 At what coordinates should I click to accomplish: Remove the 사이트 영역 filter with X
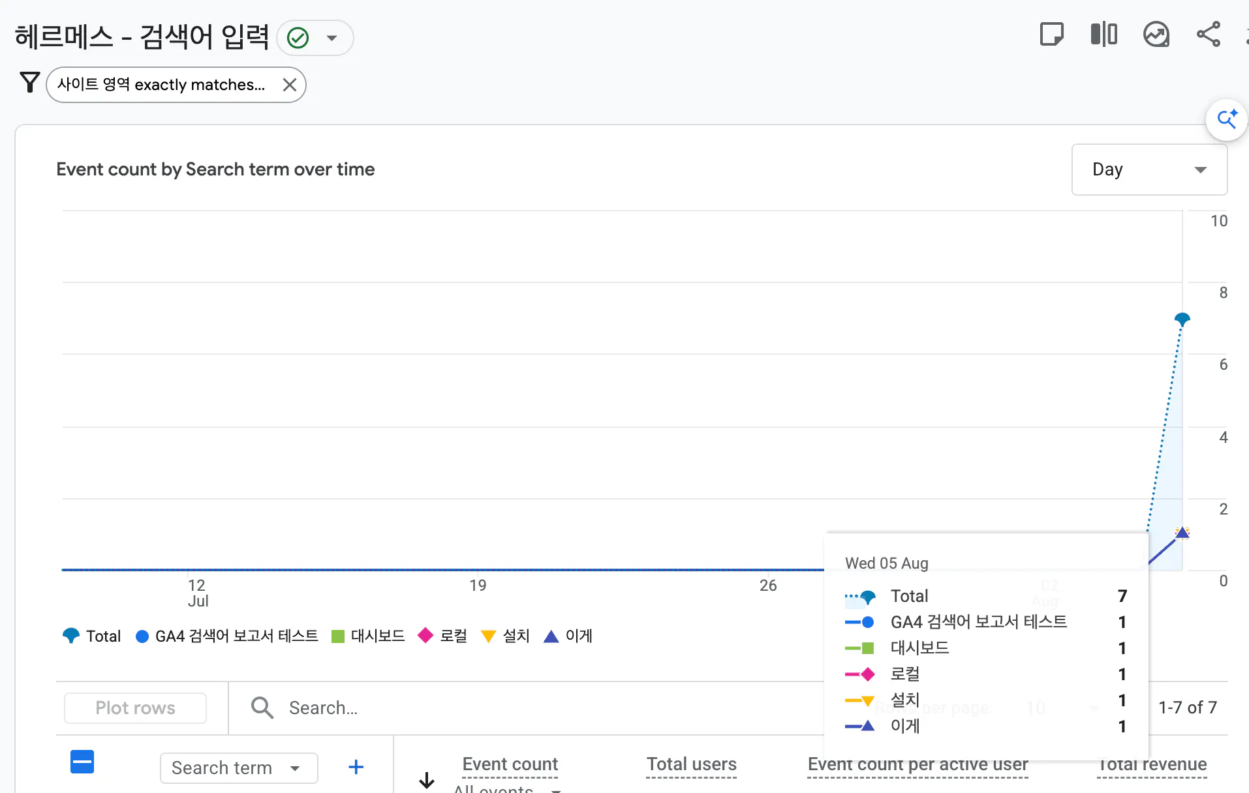(x=290, y=85)
